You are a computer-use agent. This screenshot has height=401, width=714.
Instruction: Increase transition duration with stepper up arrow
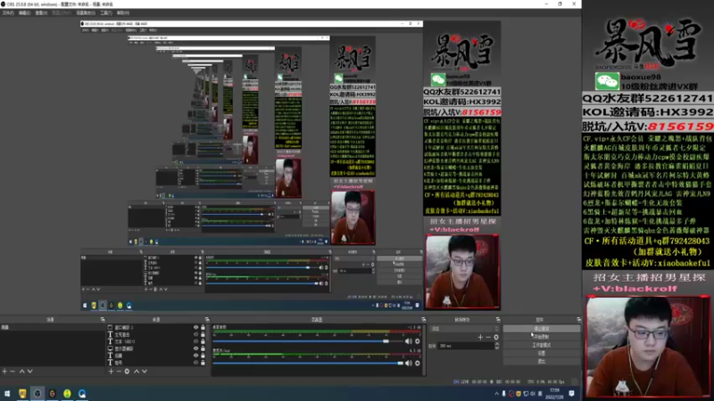tap(497, 344)
